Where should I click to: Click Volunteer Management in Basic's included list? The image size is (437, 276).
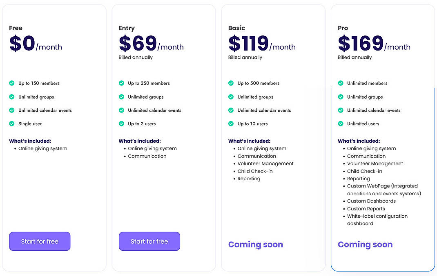pyautogui.click(x=266, y=163)
